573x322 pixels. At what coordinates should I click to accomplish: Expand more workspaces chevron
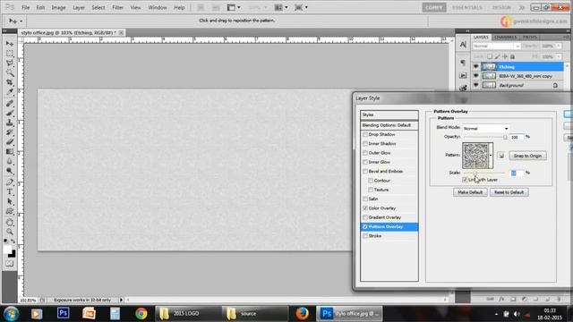[521, 7]
